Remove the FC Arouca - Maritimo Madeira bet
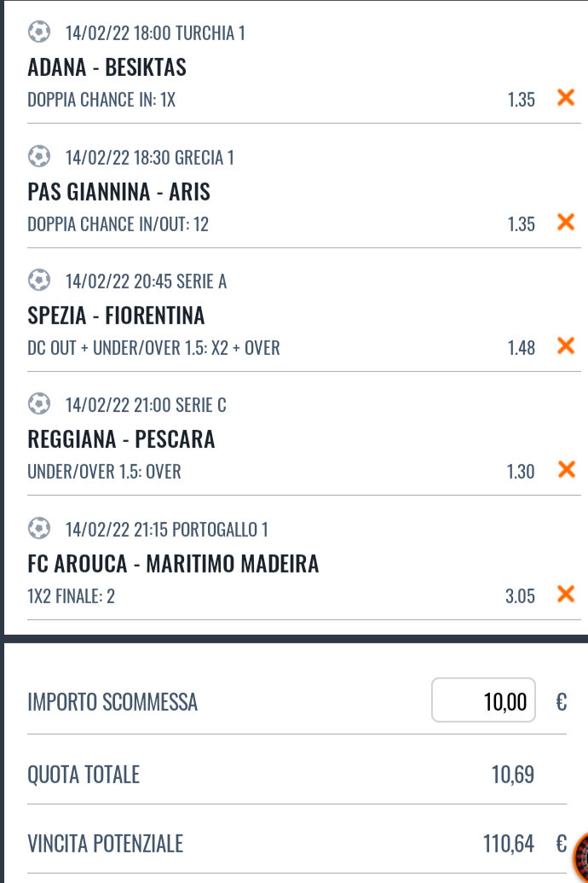This screenshot has width=588, height=883. pyautogui.click(x=565, y=594)
